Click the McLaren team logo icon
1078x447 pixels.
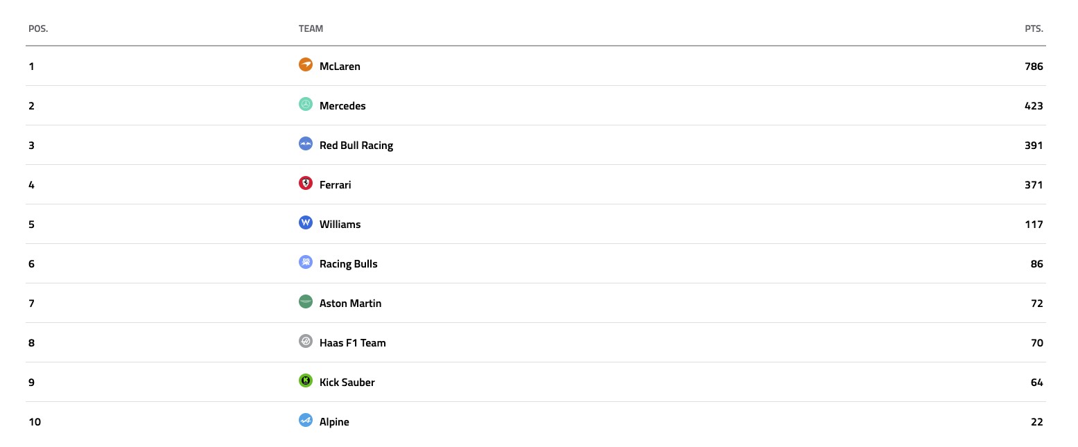(306, 64)
